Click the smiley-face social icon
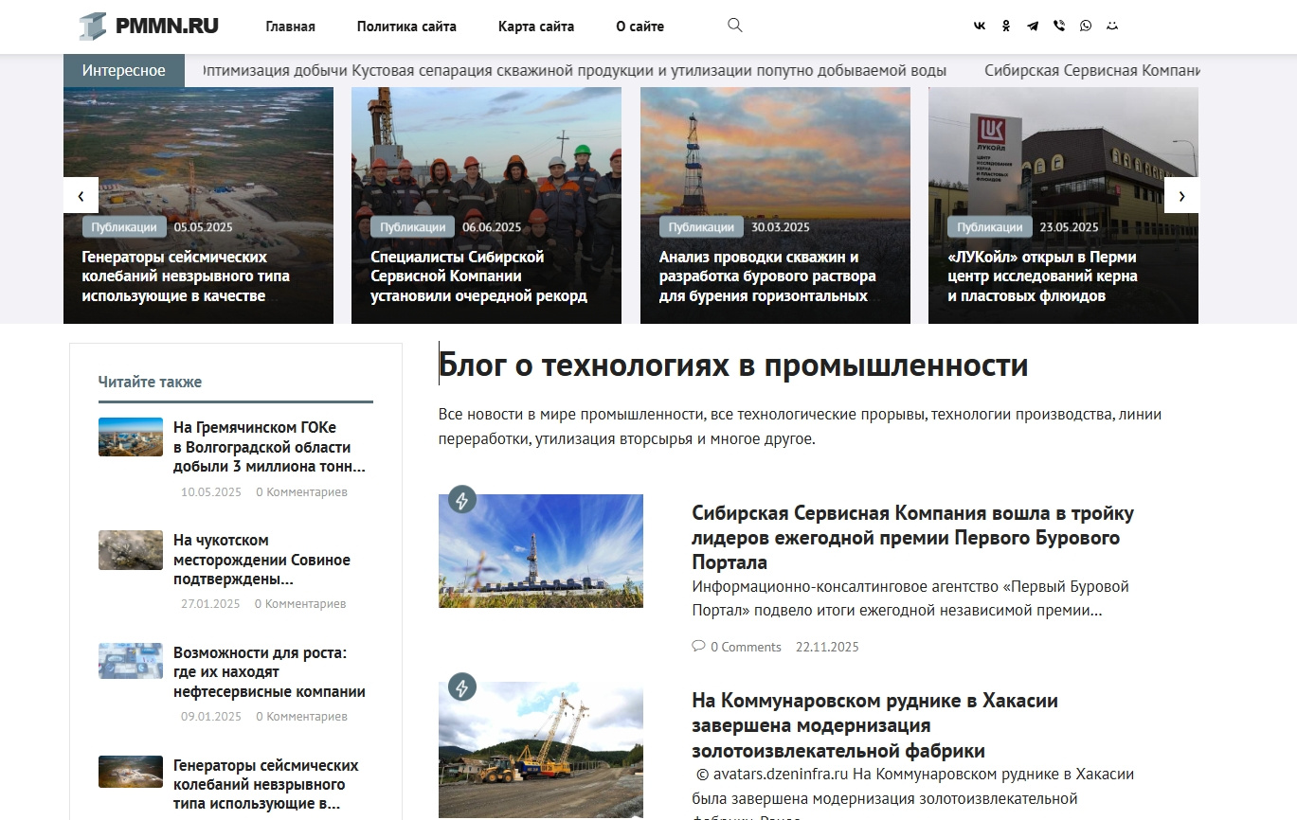The height and width of the screenshot is (820, 1297). coord(1112,27)
